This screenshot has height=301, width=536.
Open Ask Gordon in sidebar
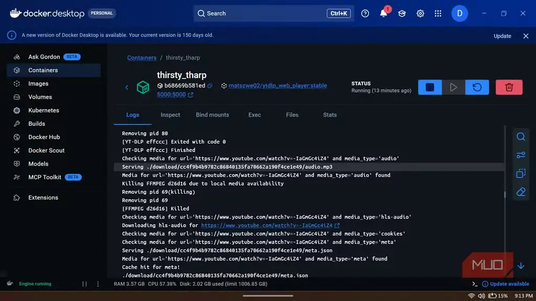pyautogui.click(x=54, y=56)
